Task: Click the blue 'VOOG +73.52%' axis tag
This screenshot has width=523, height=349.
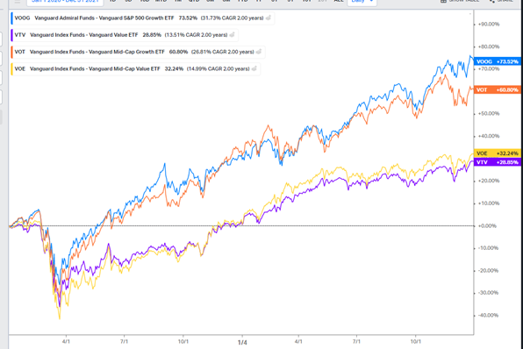Action: (498, 61)
